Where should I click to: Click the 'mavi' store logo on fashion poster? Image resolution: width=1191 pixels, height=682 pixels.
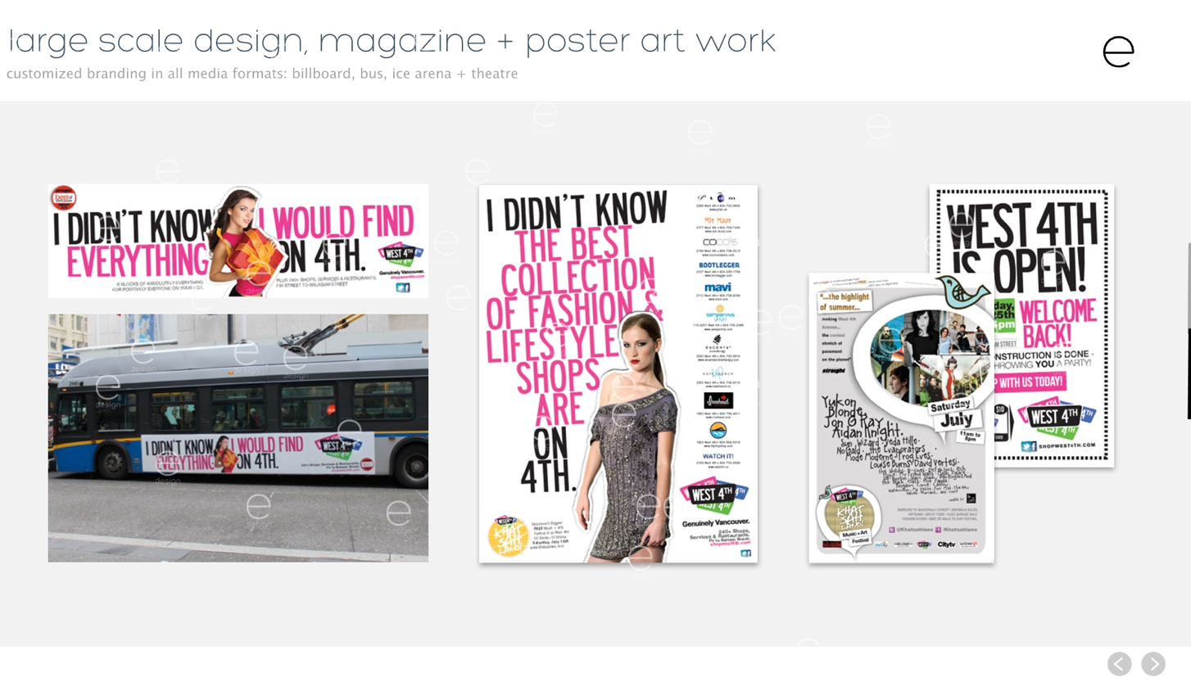pyautogui.click(x=718, y=288)
